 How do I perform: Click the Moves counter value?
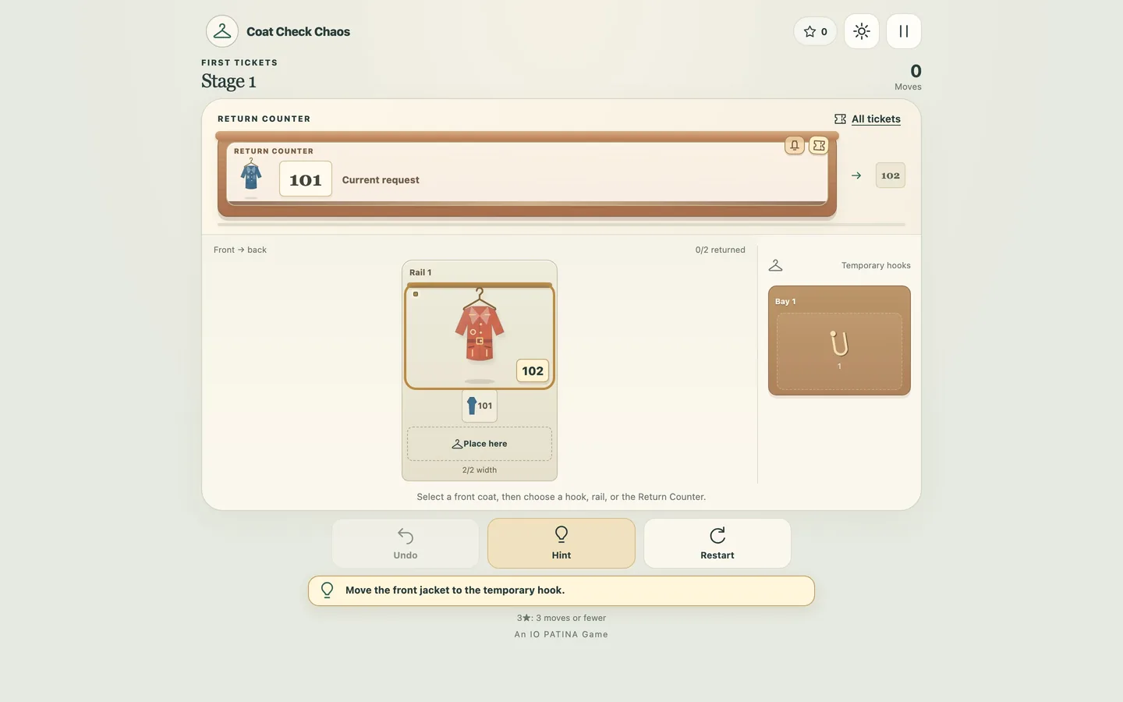(916, 71)
